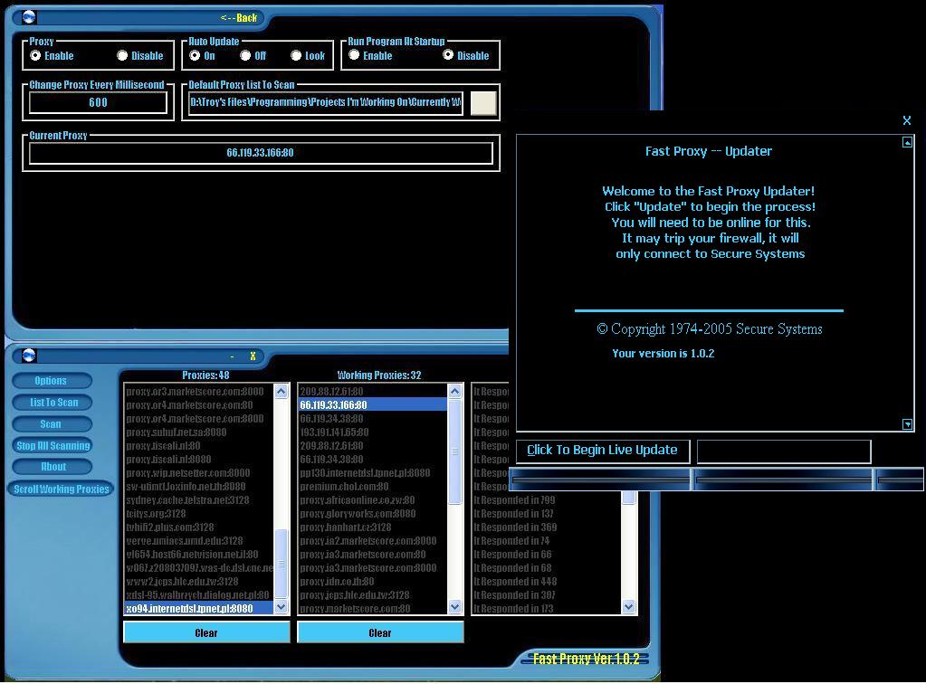Screen dimensions: 926x684
Task: Click Stop All Scanning
Action: (x=53, y=445)
